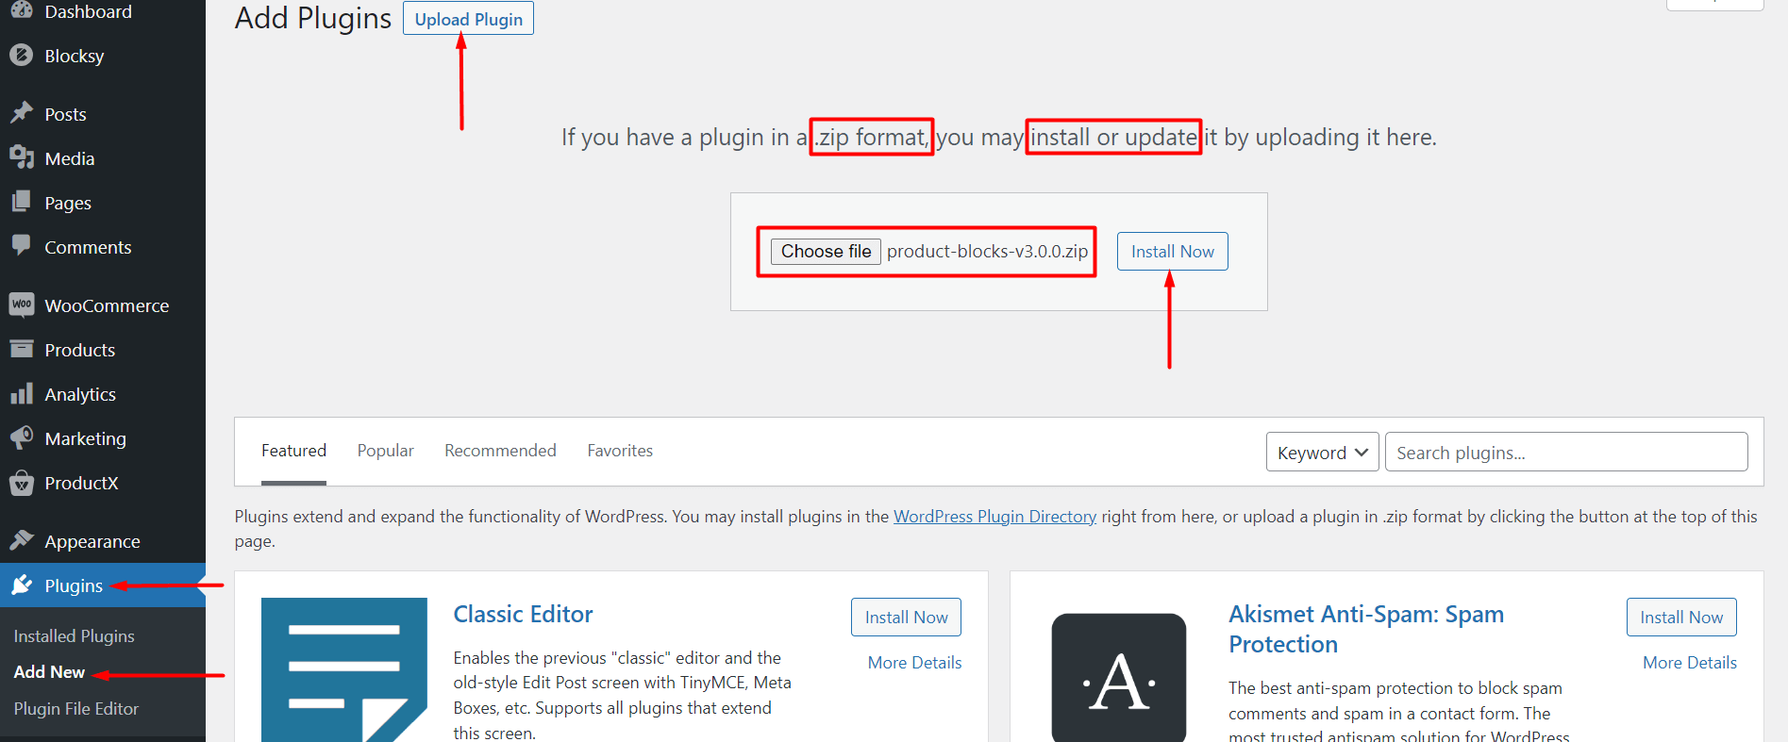
Task: Open Dashboard menu item
Action: coord(88,11)
